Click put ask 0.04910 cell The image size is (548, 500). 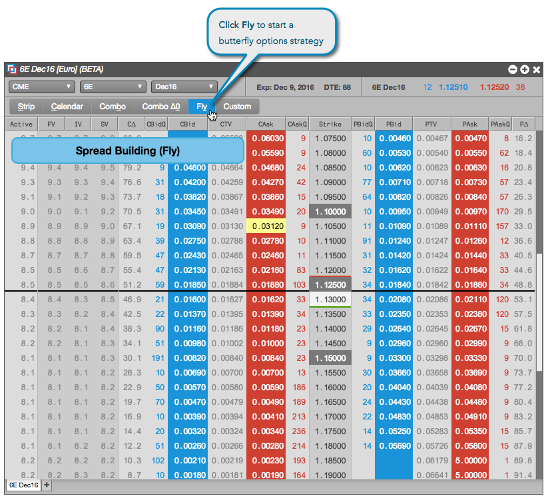[x=470, y=417]
